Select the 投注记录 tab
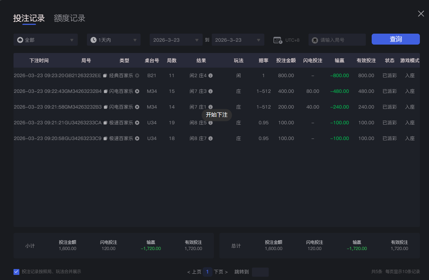The image size is (429, 280). coord(28,18)
